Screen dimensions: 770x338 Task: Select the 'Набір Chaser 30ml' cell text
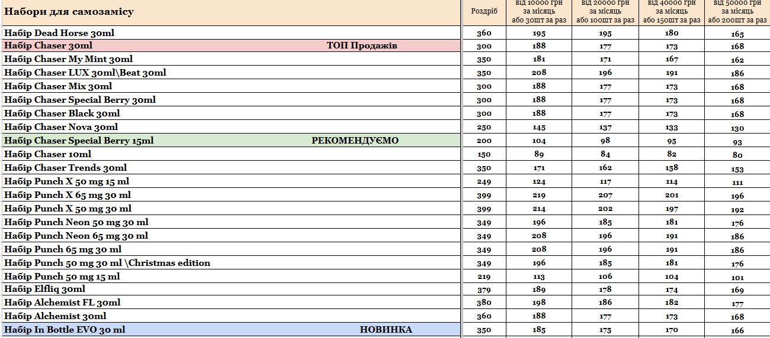[x=48, y=45]
